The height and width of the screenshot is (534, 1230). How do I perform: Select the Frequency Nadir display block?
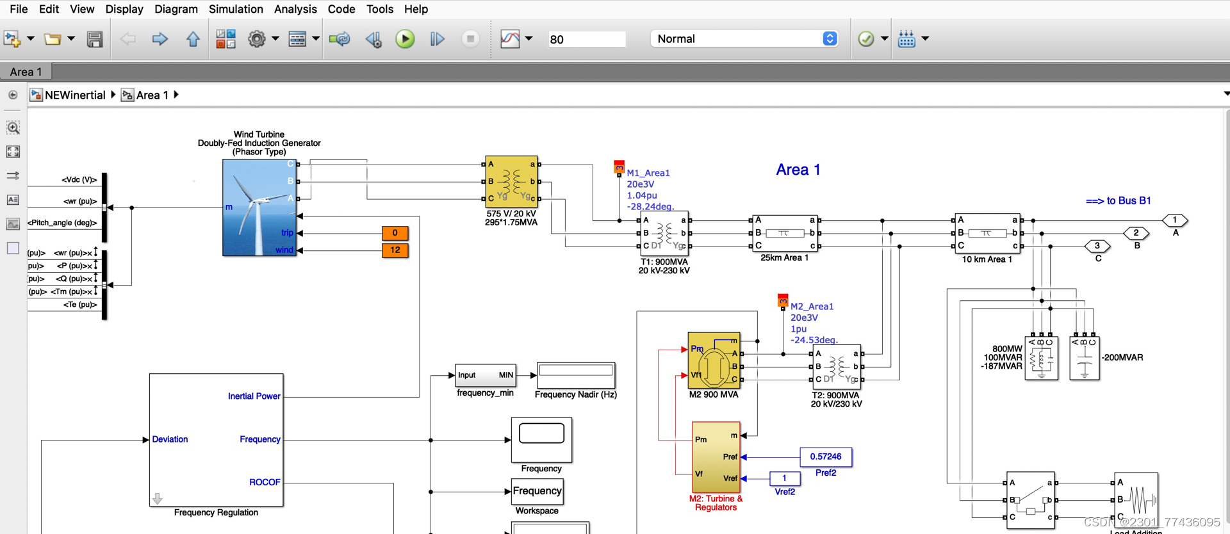[x=576, y=375]
